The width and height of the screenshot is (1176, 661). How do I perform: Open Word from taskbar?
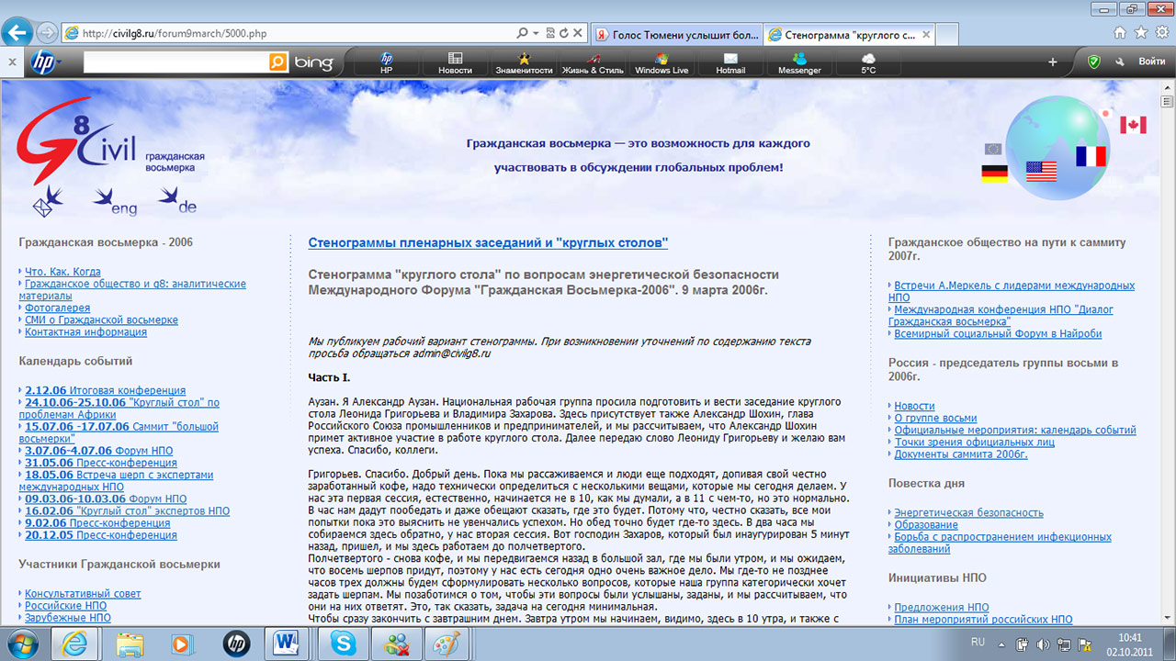(287, 644)
